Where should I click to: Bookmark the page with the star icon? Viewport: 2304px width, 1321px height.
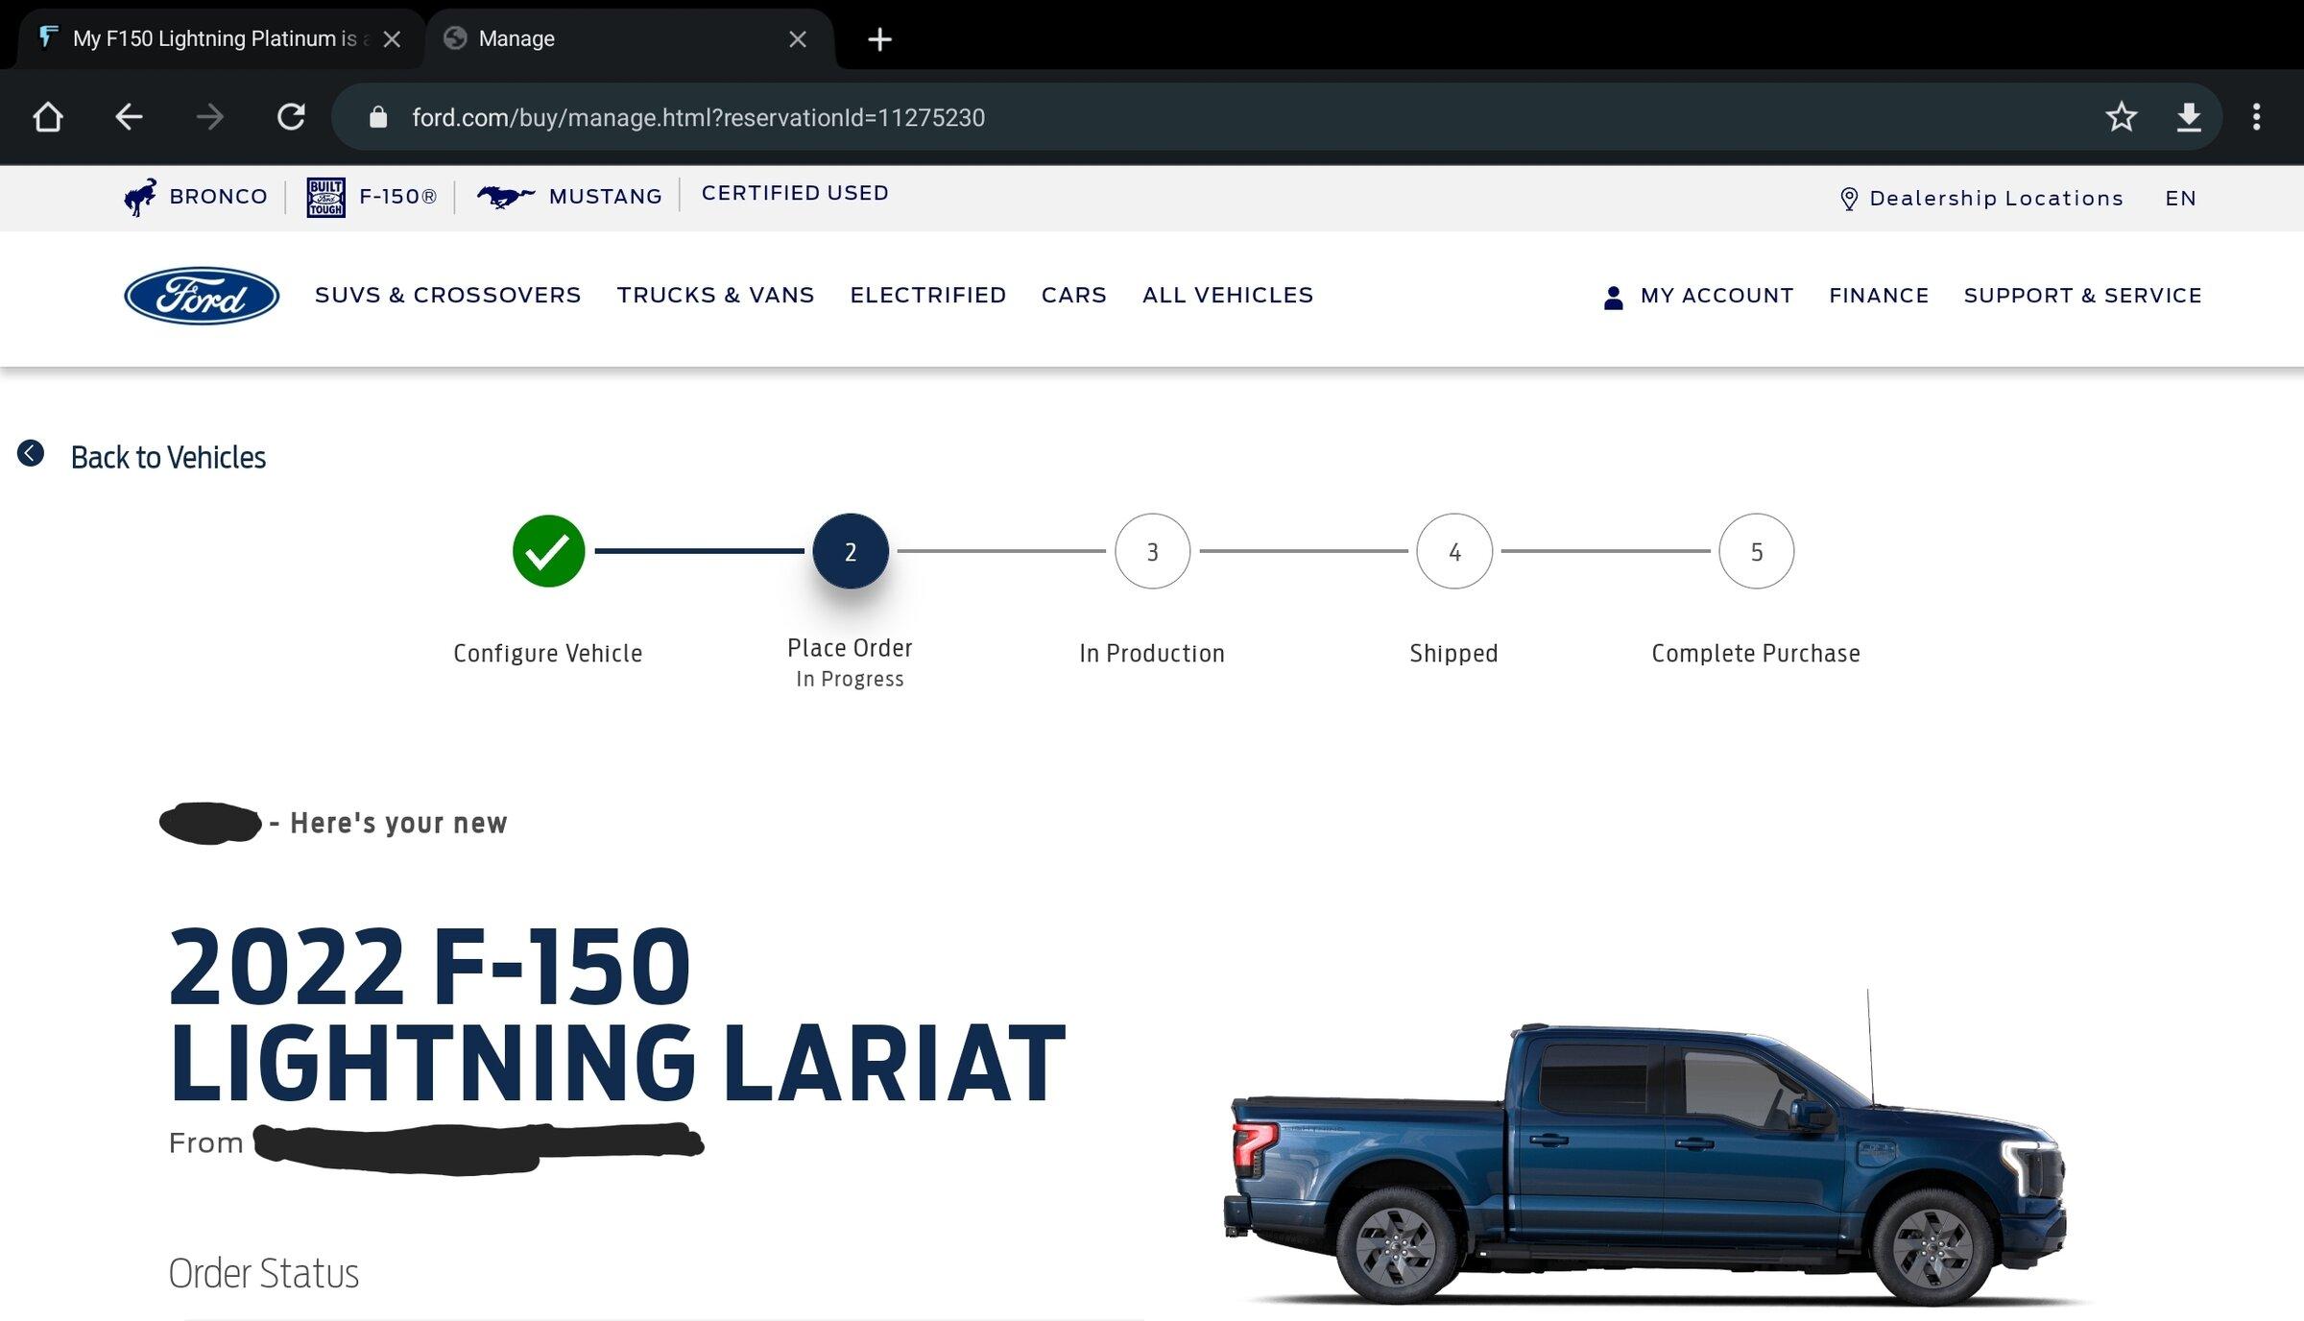pos(2121,117)
